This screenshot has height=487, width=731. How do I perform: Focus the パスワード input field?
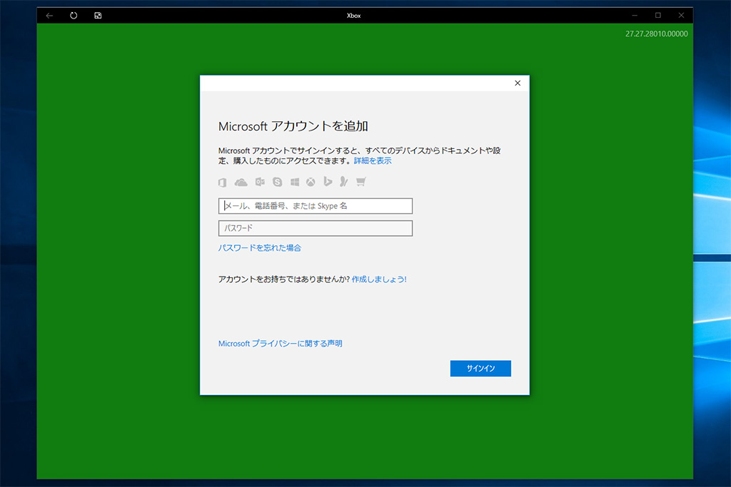coord(315,228)
